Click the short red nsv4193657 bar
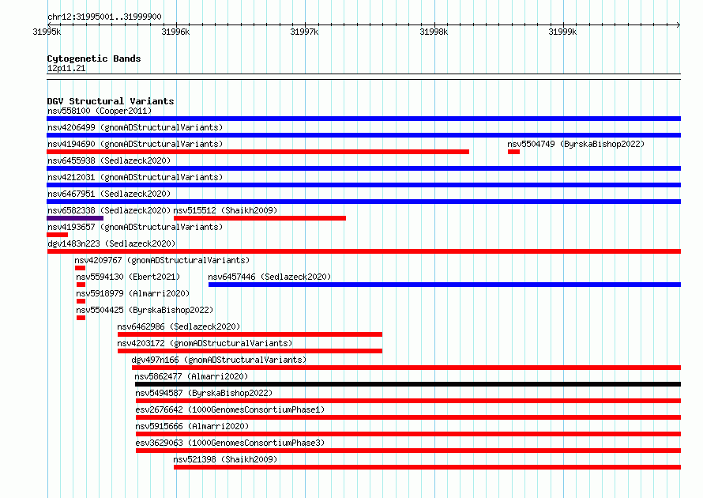This screenshot has width=703, height=498. pos(58,235)
